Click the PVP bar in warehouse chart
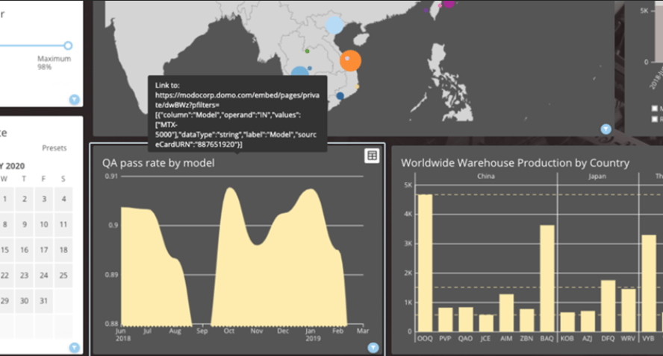The width and height of the screenshot is (663, 356). tap(445, 320)
